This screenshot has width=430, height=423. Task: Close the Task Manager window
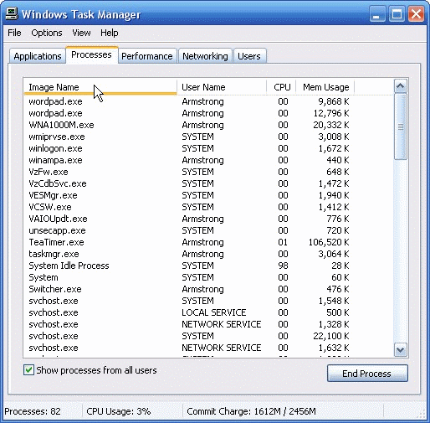(x=416, y=14)
